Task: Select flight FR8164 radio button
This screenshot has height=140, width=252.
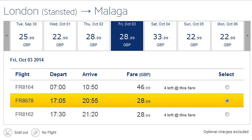Action: click(x=227, y=87)
